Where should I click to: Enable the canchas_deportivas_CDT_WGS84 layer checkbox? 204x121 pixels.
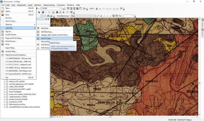pos(7,84)
